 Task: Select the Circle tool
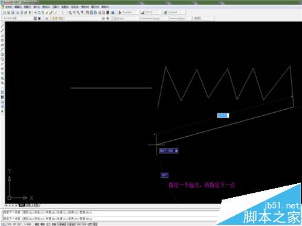pyautogui.click(x=2, y=54)
